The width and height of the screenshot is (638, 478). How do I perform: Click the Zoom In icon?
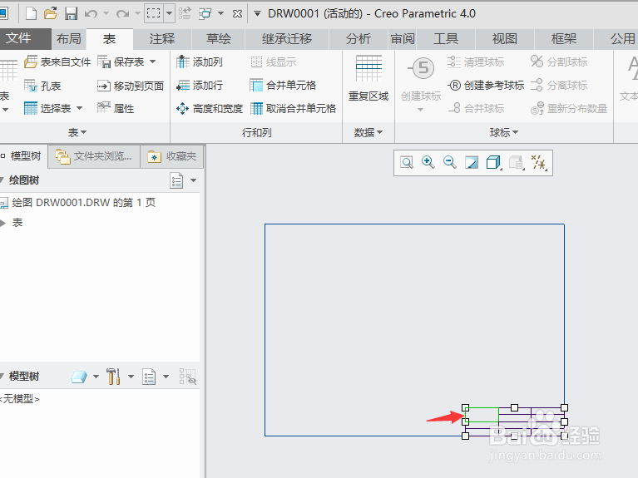coord(428,163)
